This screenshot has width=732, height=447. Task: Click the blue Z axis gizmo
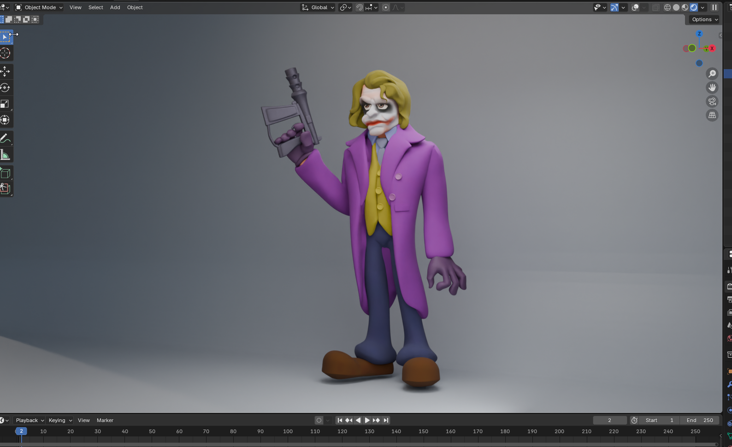(x=699, y=34)
